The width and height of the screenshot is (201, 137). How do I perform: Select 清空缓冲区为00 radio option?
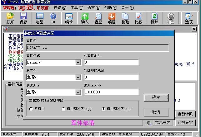point(64,109)
